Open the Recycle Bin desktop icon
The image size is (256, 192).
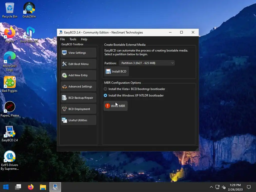coord(10,10)
